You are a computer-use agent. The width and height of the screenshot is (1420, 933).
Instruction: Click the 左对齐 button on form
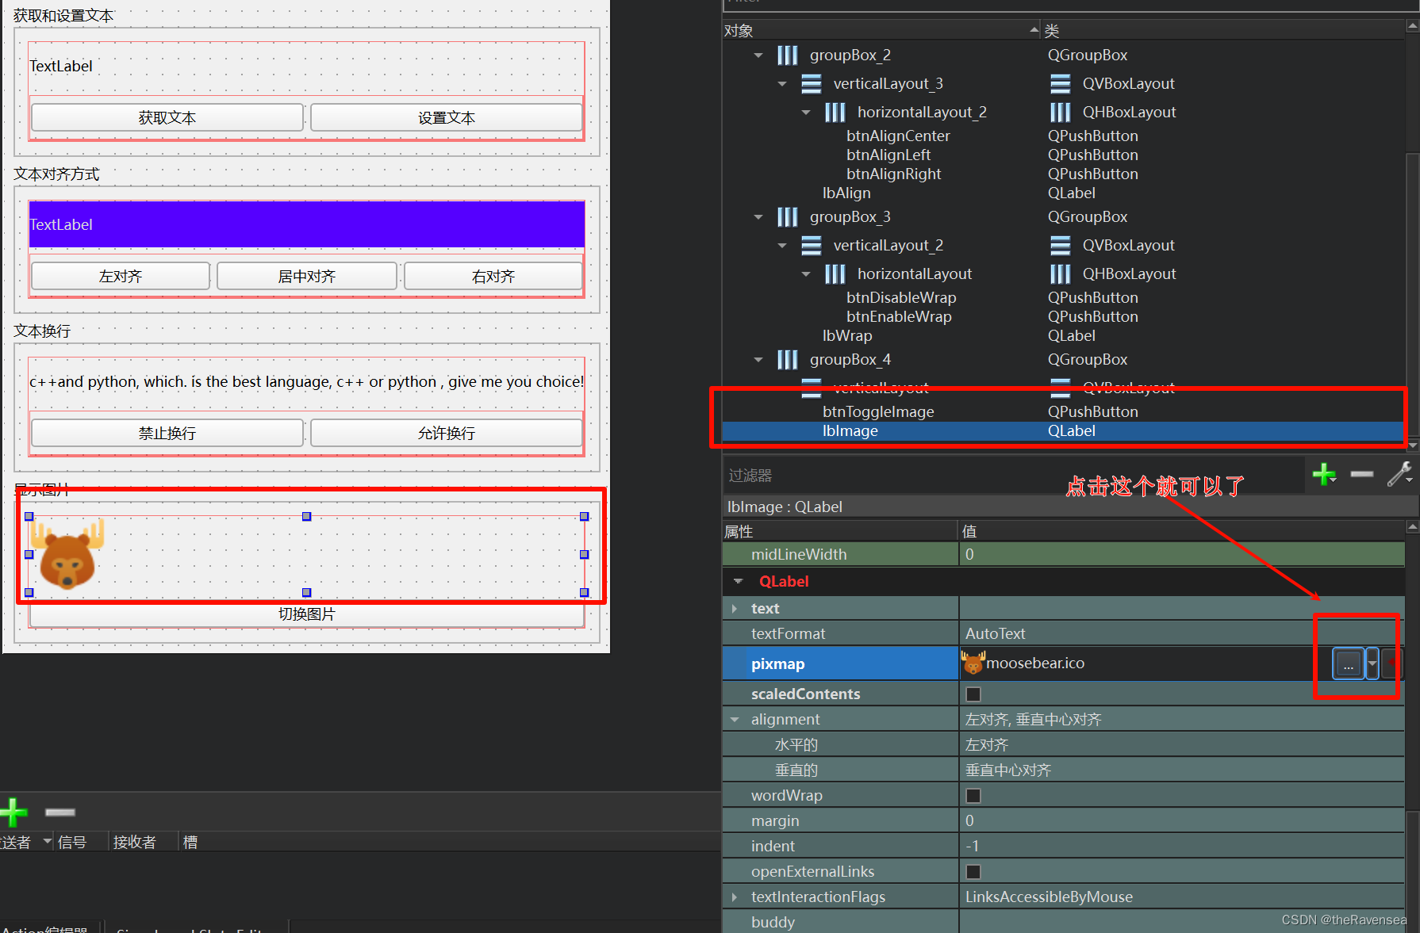point(121,277)
